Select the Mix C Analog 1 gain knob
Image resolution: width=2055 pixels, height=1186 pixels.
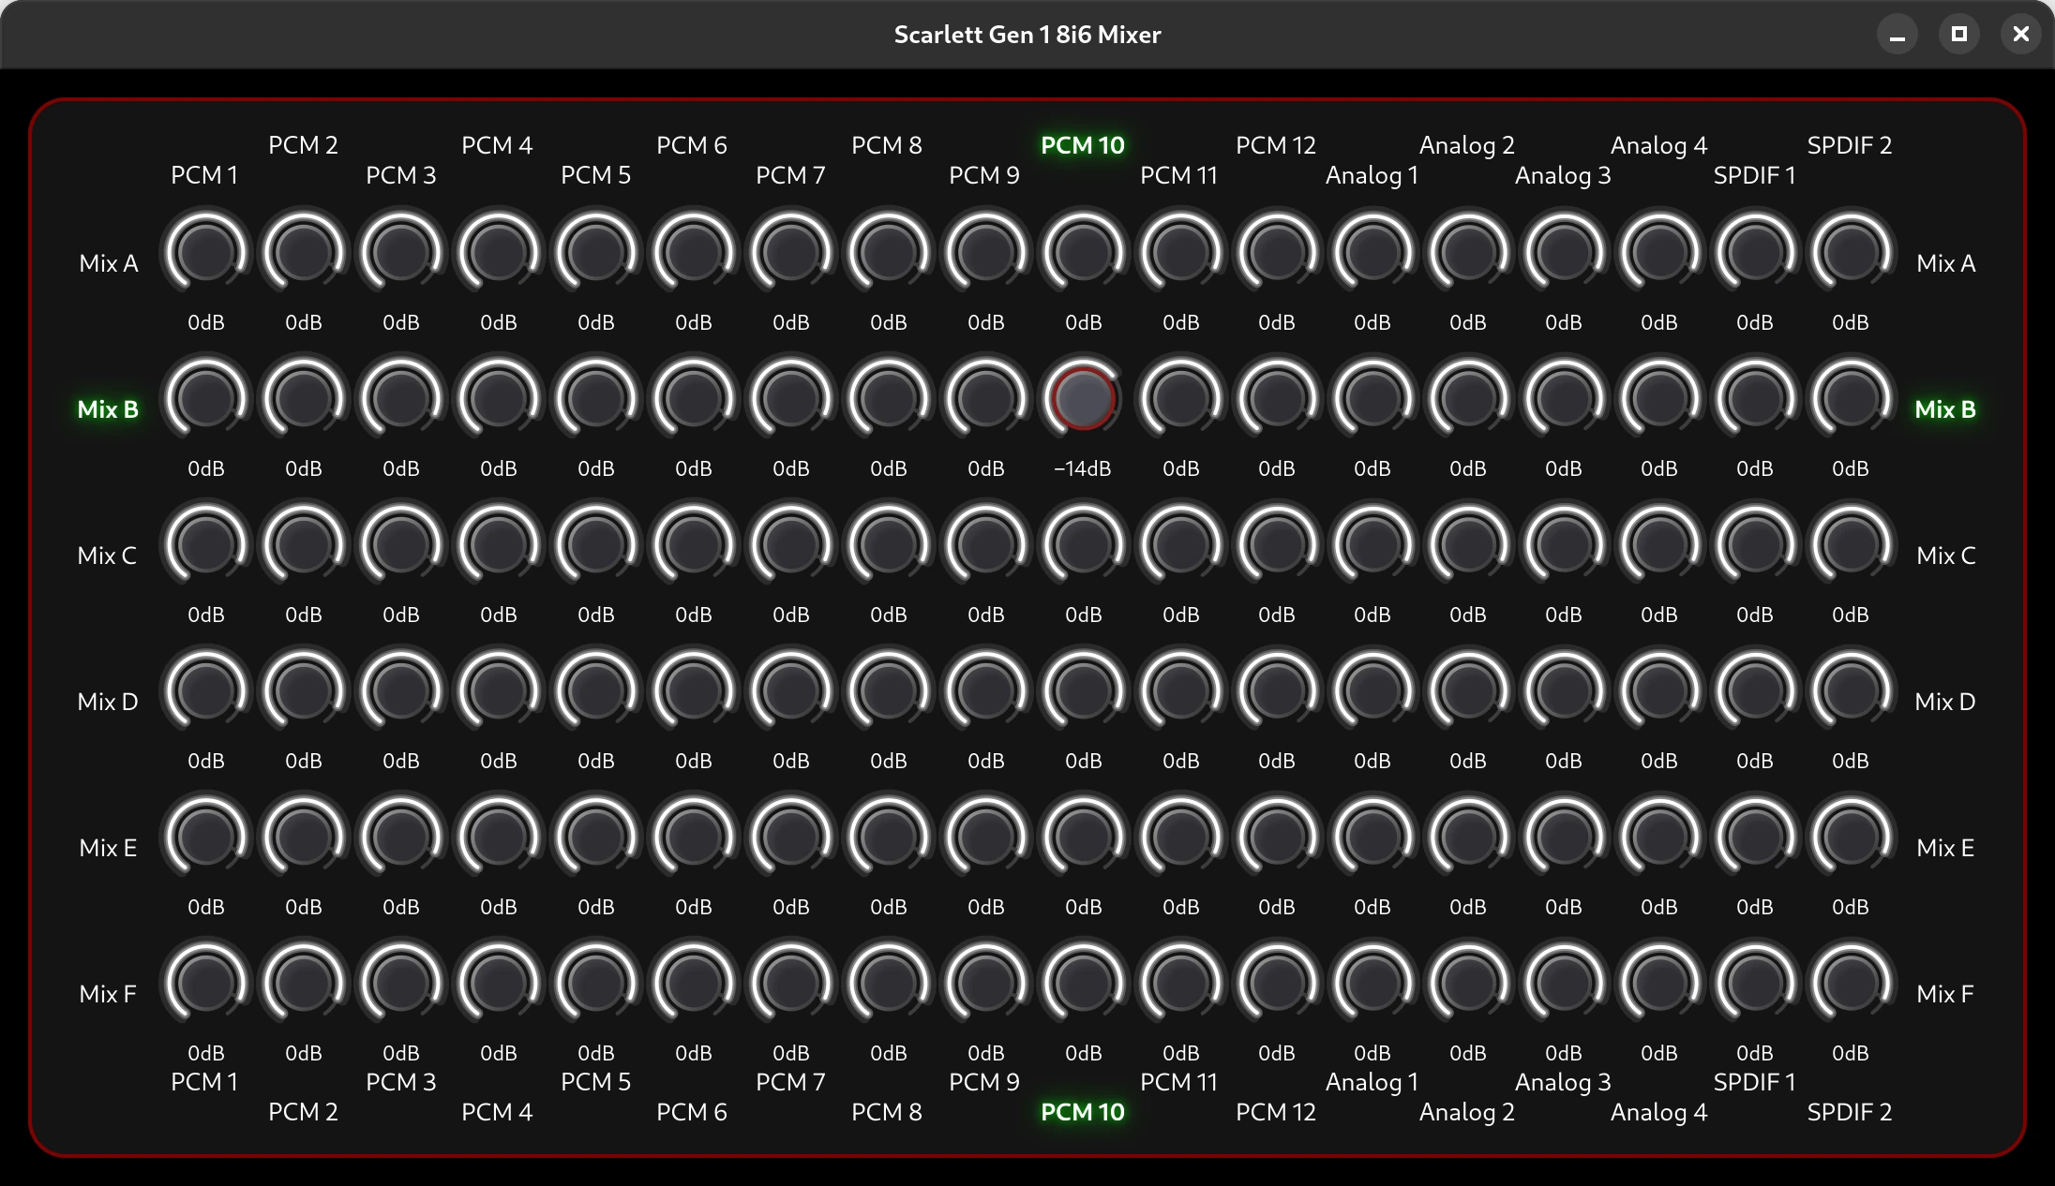pos(1372,544)
